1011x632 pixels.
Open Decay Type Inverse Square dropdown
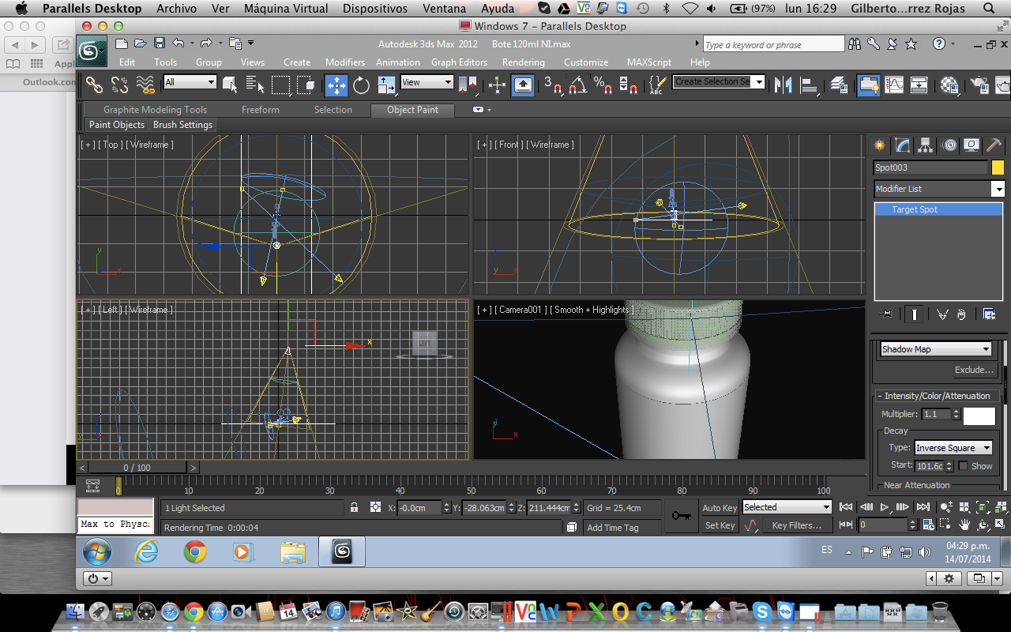953,448
